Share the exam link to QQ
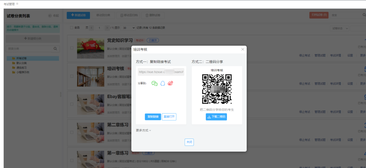The image size is (366, 168). [x=163, y=83]
